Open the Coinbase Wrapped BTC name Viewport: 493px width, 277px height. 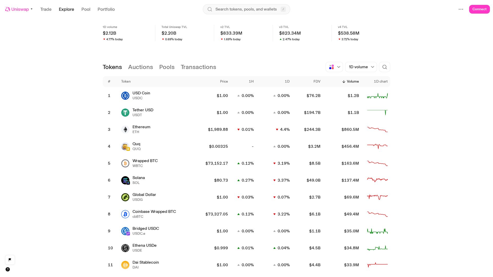[x=154, y=212]
